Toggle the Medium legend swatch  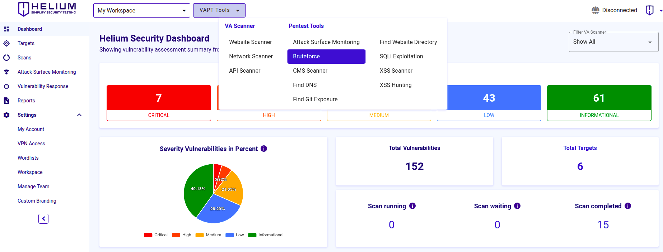click(200, 235)
